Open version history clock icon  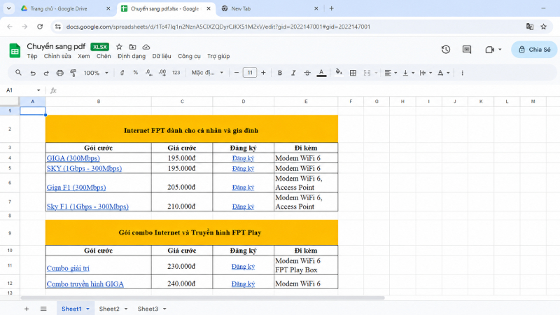pos(445,50)
